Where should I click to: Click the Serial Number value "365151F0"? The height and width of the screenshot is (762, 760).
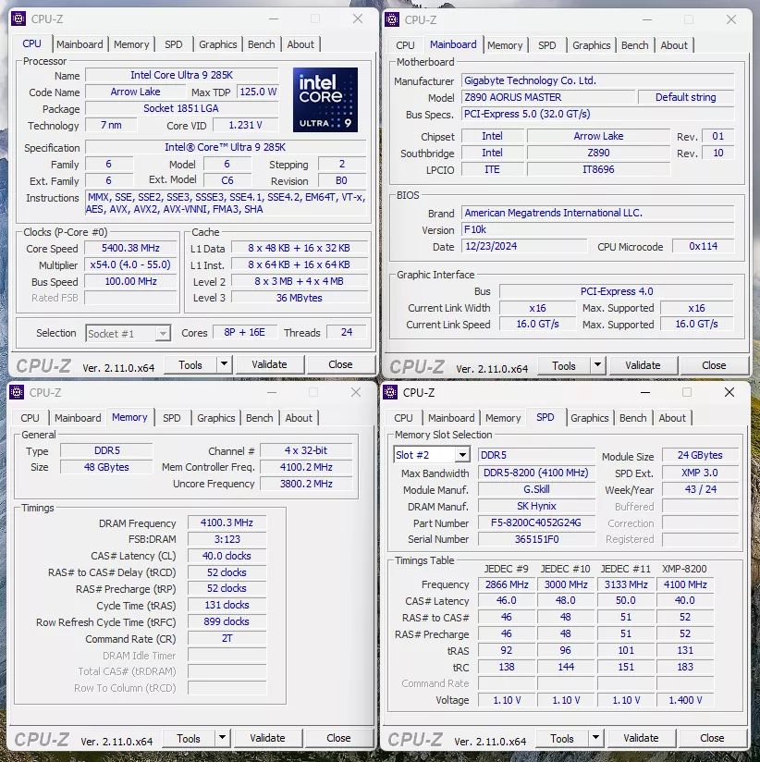pos(536,539)
